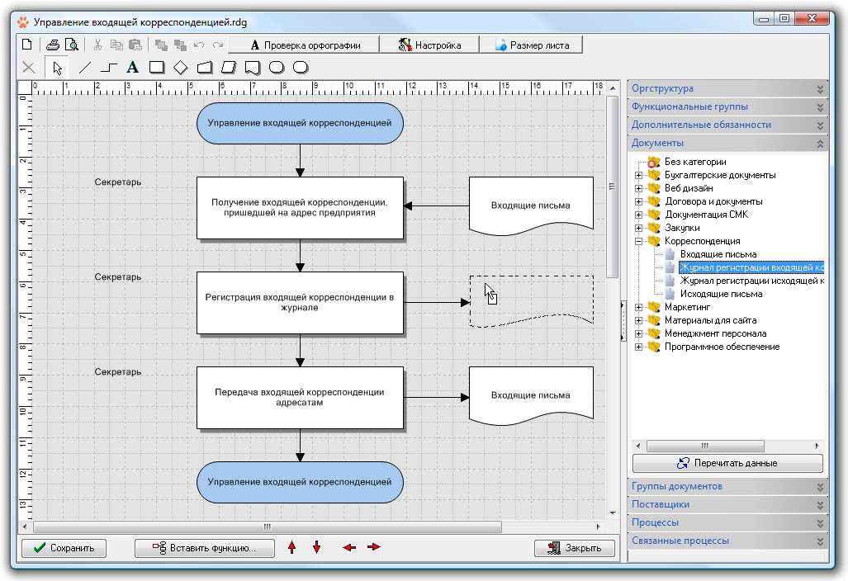Select Материалы для сайта folder
848x581 pixels.
(710, 320)
